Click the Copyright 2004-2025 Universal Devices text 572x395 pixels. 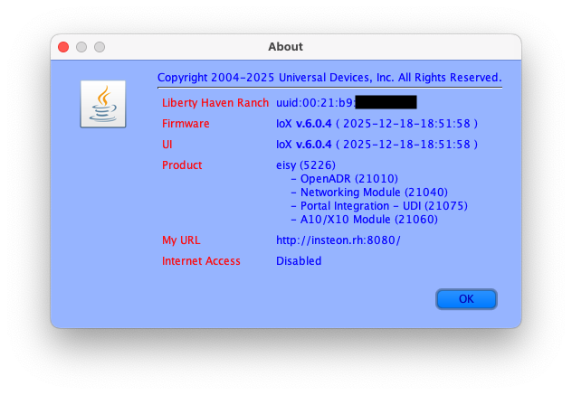click(329, 78)
